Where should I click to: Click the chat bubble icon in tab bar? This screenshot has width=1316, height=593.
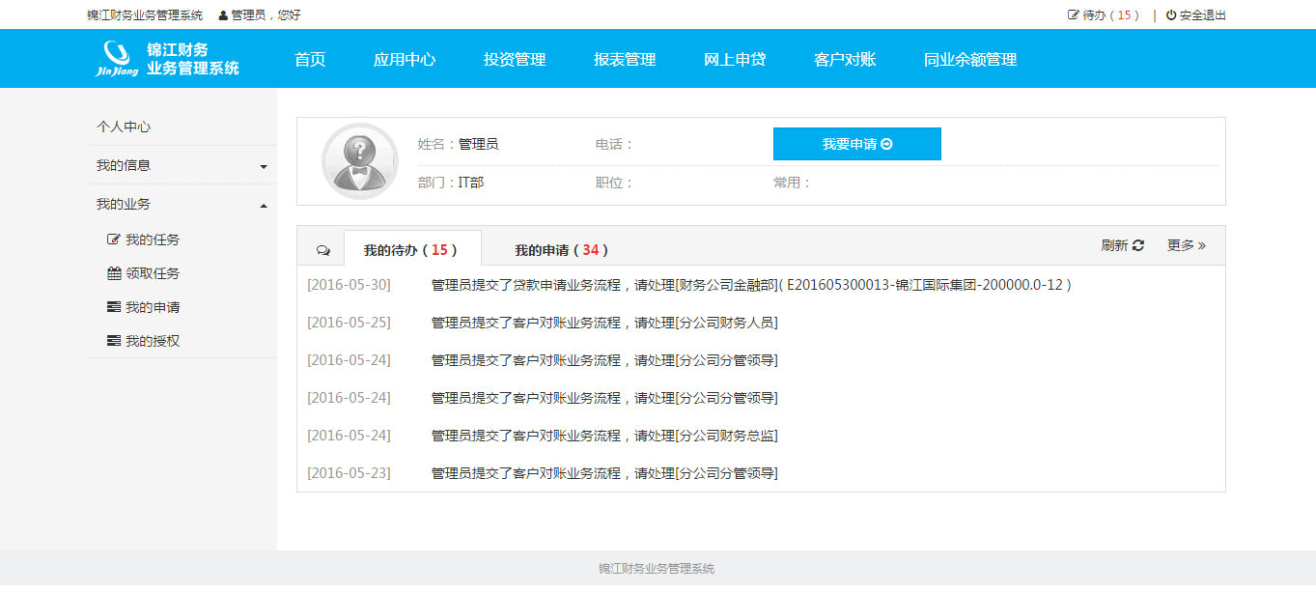coord(323,250)
